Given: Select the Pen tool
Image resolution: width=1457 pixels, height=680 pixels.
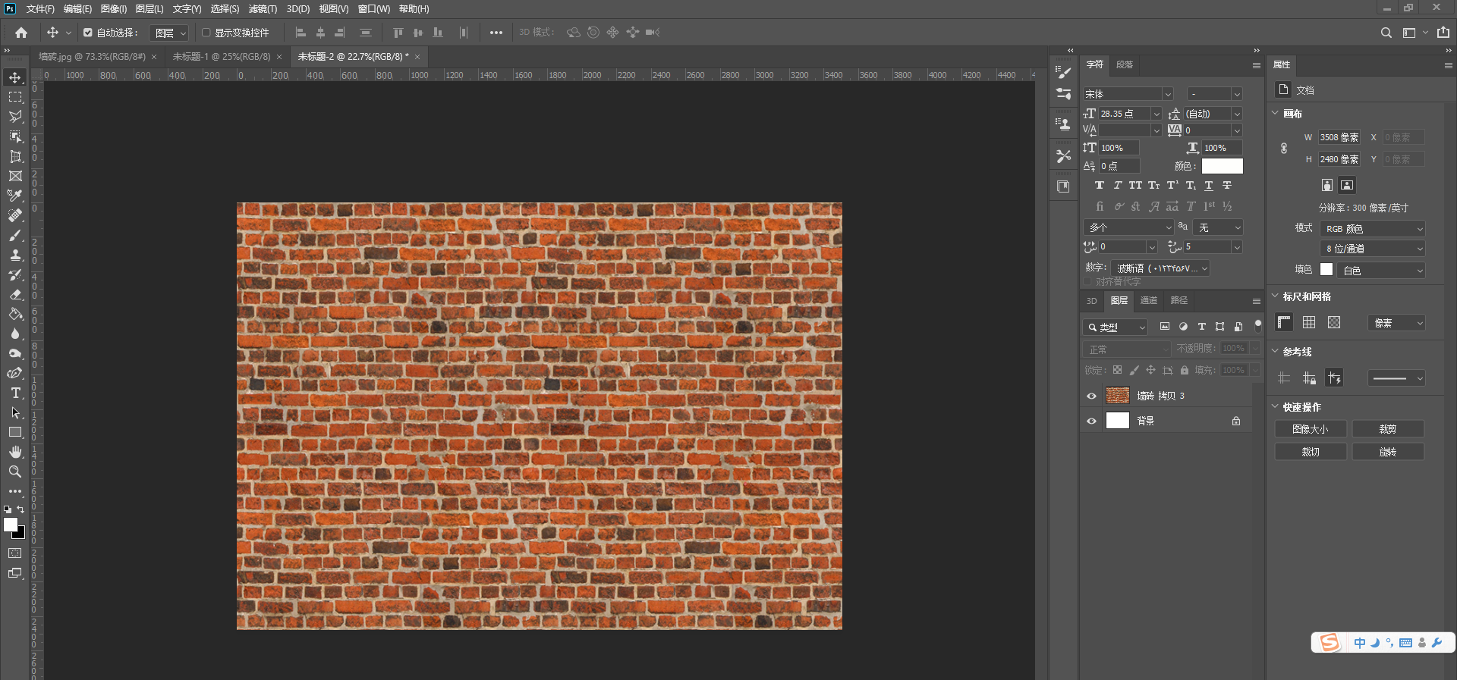Looking at the screenshot, I should coord(15,373).
